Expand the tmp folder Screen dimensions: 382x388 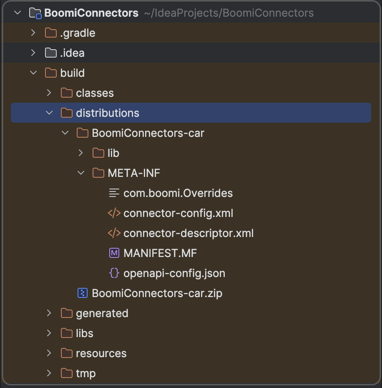point(49,373)
